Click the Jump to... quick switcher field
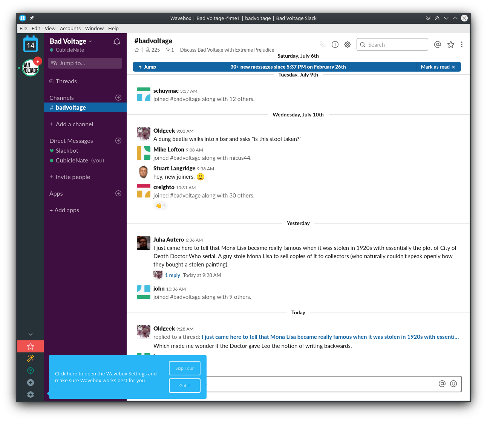The width and height of the screenshot is (487, 421). tap(85, 63)
